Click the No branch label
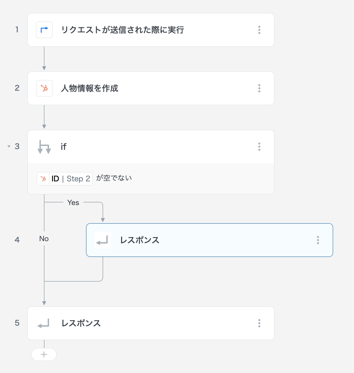 point(44,239)
